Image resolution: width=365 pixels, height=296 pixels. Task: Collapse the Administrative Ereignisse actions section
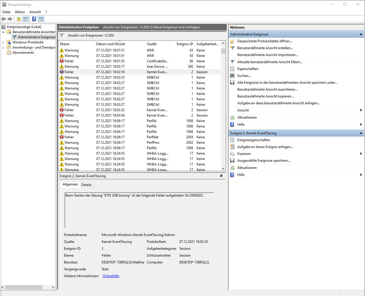pyautogui.click(x=361, y=34)
